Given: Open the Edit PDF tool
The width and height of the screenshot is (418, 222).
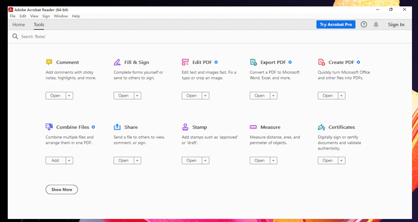Looking at the screenshot, I should click(x=192, y=96).
